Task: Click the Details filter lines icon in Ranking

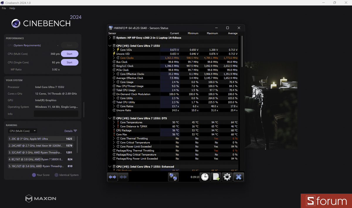Action: pos(75,131)
